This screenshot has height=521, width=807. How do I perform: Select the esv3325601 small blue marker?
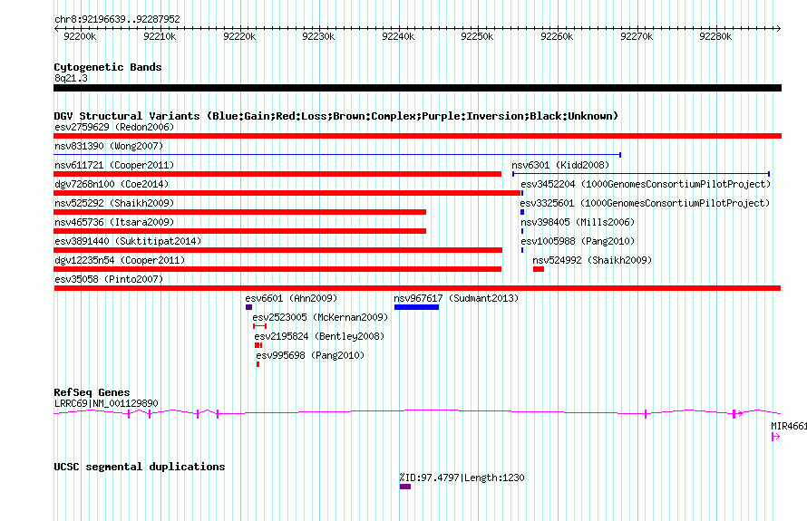click(x=522, y=212)
